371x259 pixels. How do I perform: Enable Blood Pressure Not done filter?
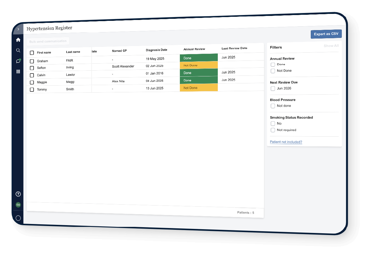pos(273,106)
